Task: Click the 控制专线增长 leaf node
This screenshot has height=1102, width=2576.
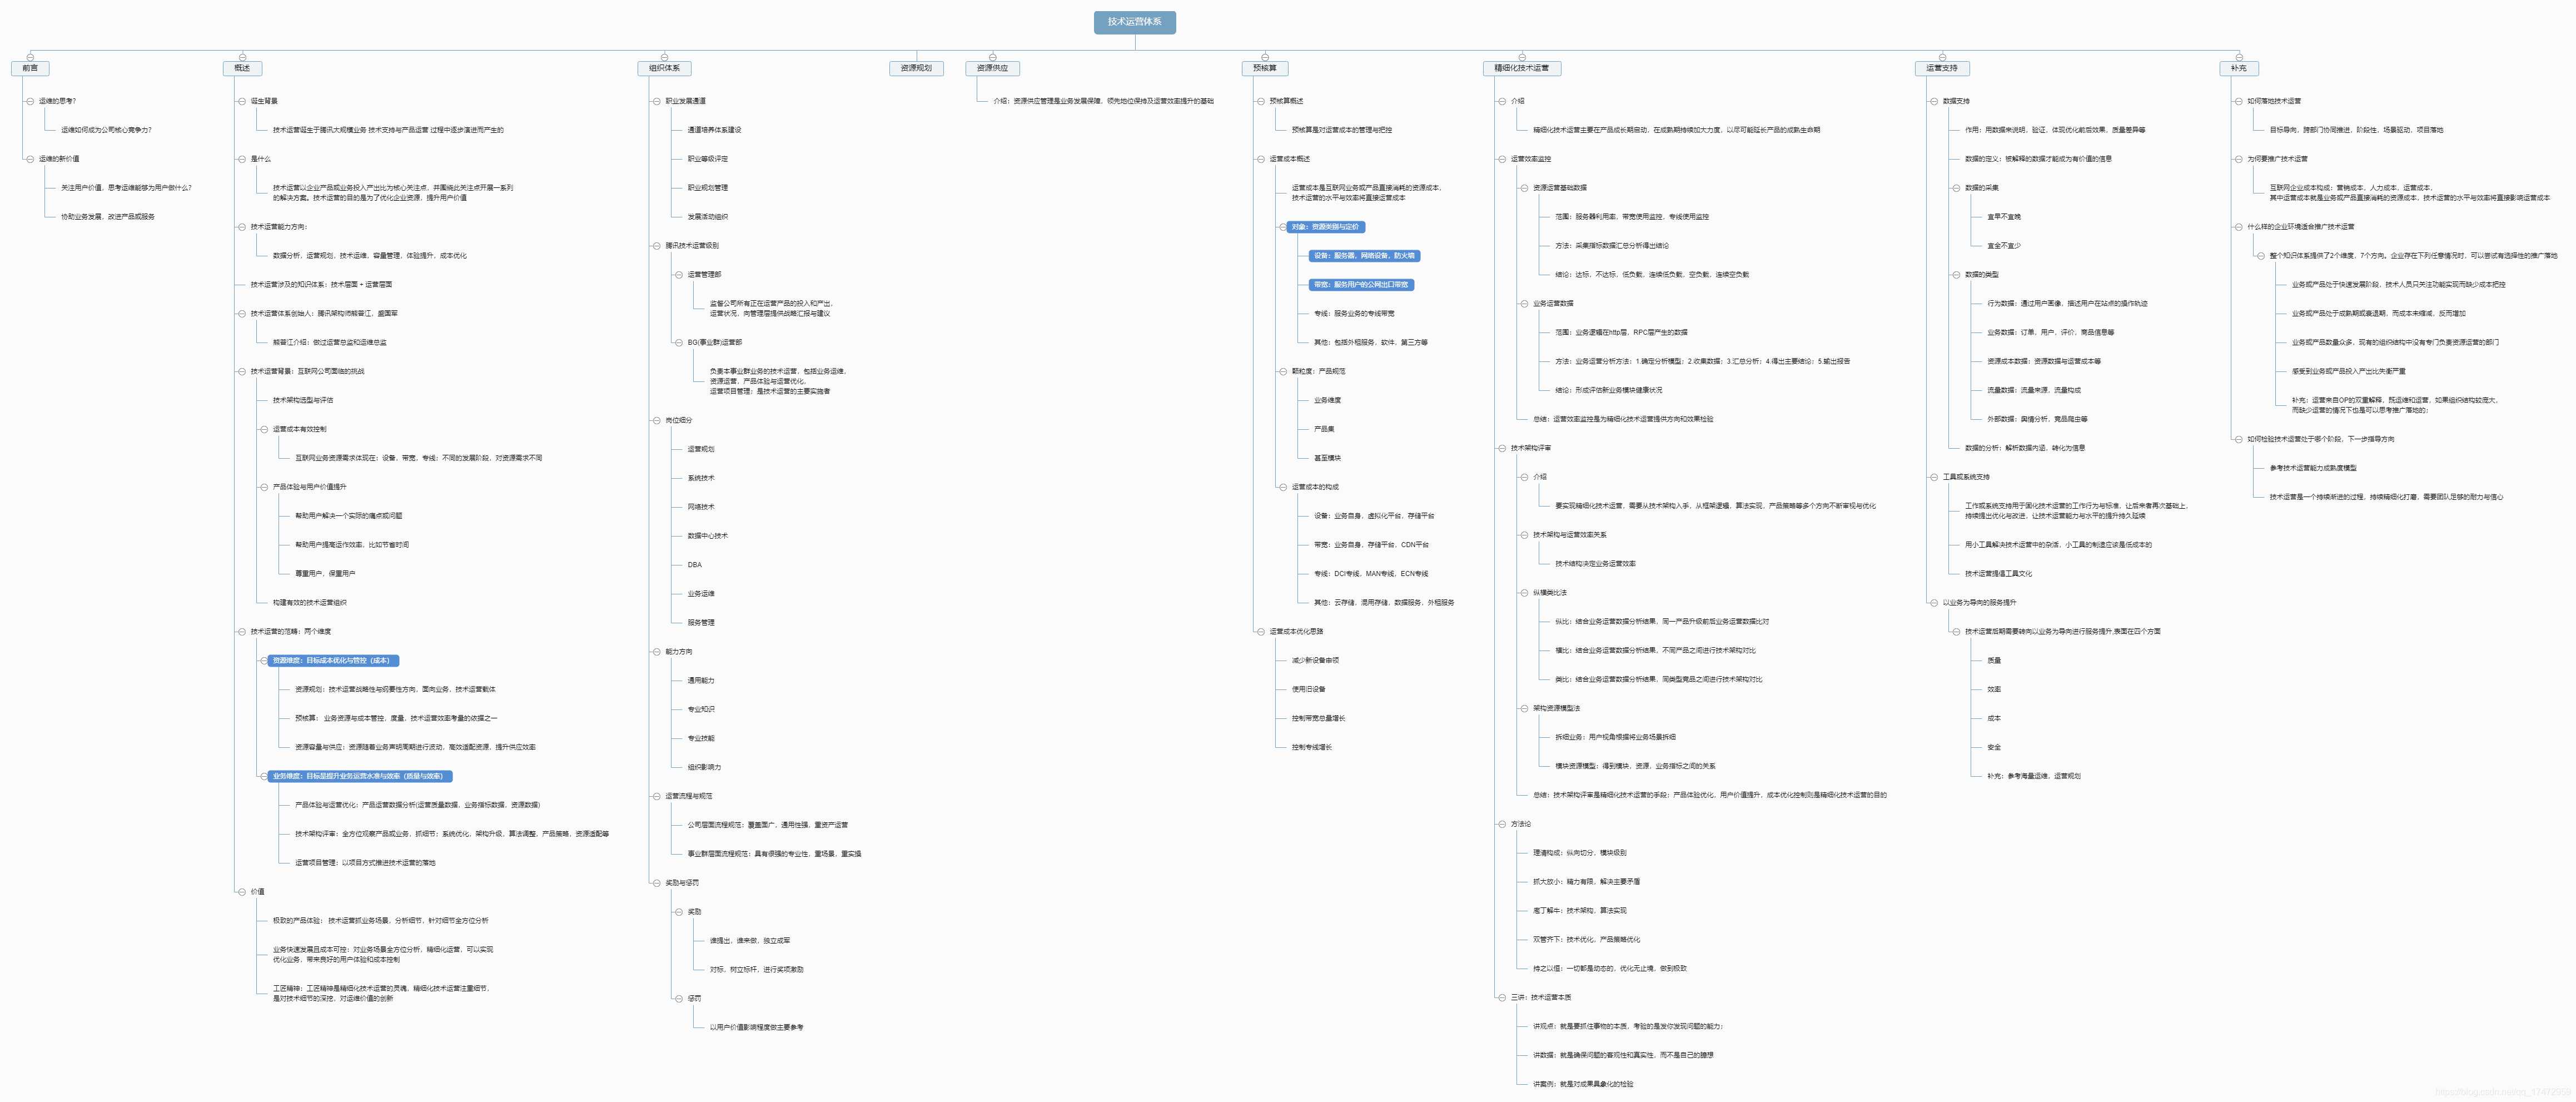Action: (1312, 748)
